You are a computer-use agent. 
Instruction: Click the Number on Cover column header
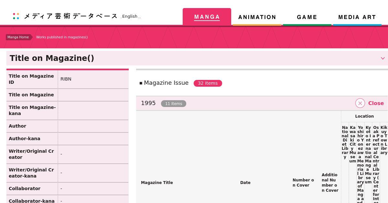coord(303,183)
